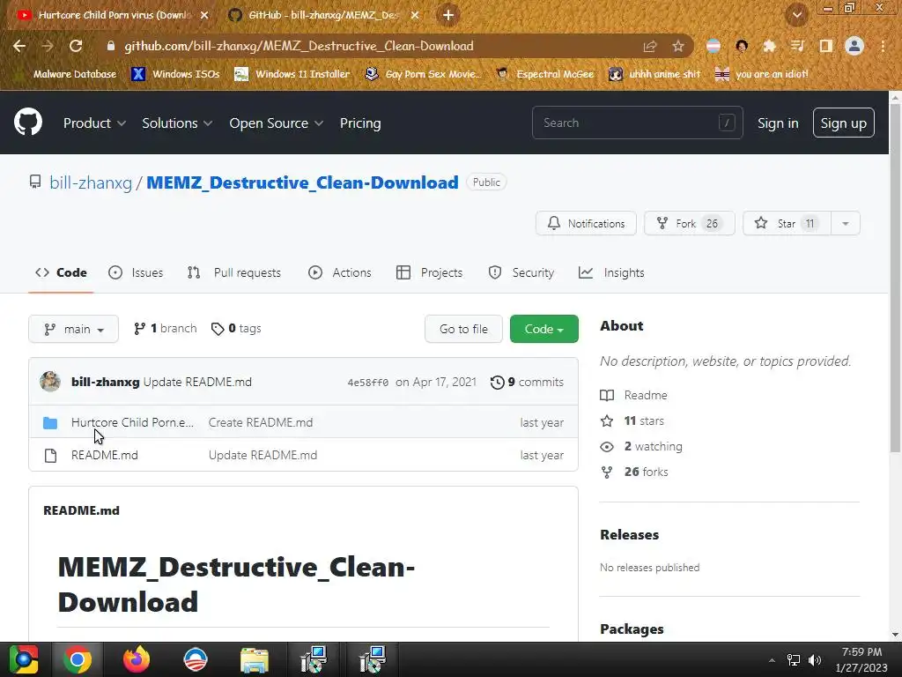Open the Insights tab
This screenshot has height=677, width=902.
[611, 273]
